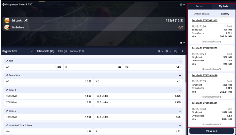Pick 168.5 Over at odds 1.856
The height and width of the screenshot is (135, 236).
tap(48, 96)
